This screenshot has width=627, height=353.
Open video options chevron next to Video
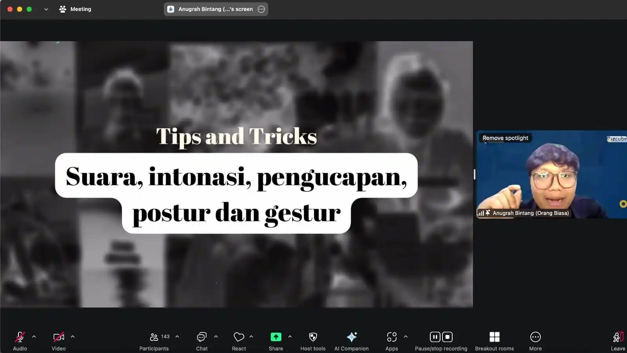click(x=72, y=337)
